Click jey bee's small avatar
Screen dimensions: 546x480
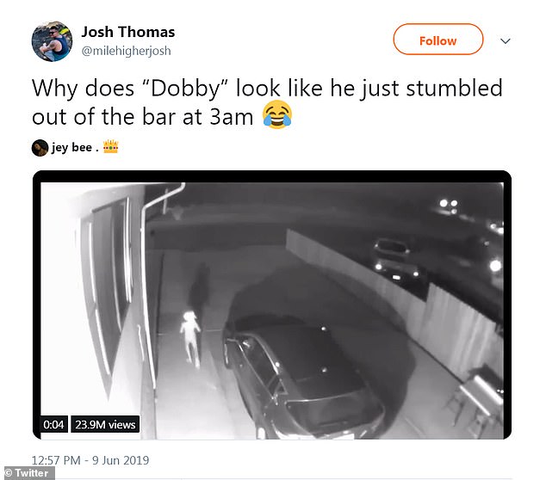click(x=40, y=148)
